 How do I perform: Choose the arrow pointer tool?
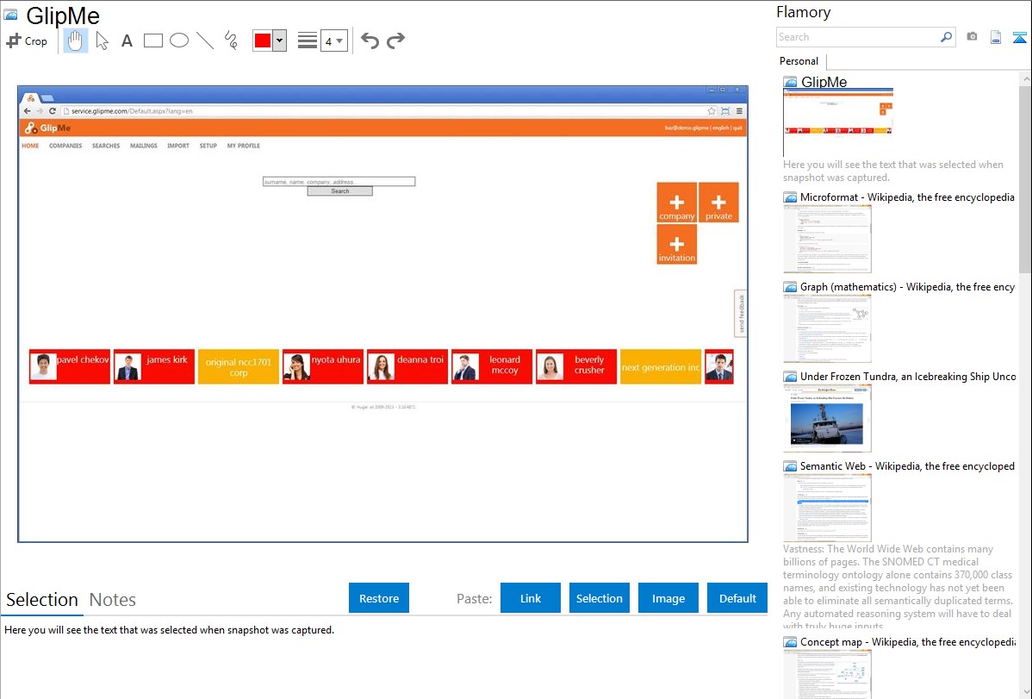pos(102,41)
